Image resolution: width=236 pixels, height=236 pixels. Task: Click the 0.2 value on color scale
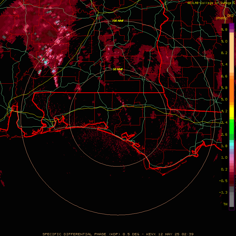(x=224, y=169)
